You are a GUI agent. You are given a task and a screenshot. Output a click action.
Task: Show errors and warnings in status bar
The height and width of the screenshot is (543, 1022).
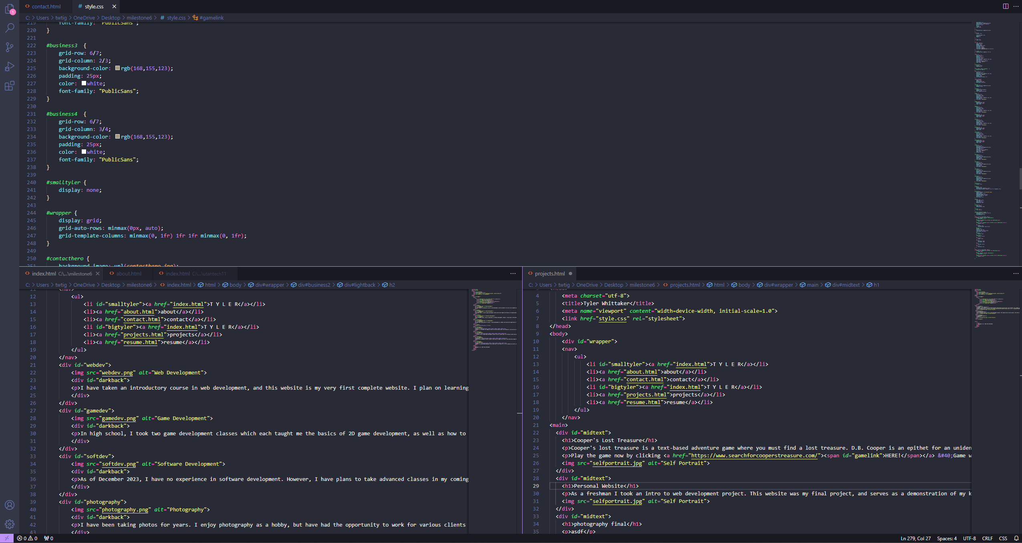(27, 538)
